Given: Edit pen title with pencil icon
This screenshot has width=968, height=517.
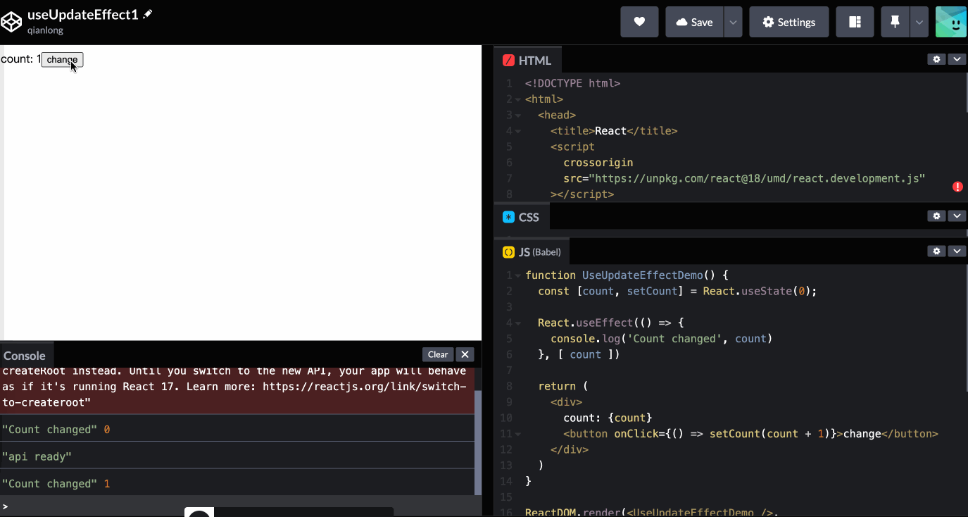Looking at the screenshot, I should pyautogui.click(x=148, y=14).
